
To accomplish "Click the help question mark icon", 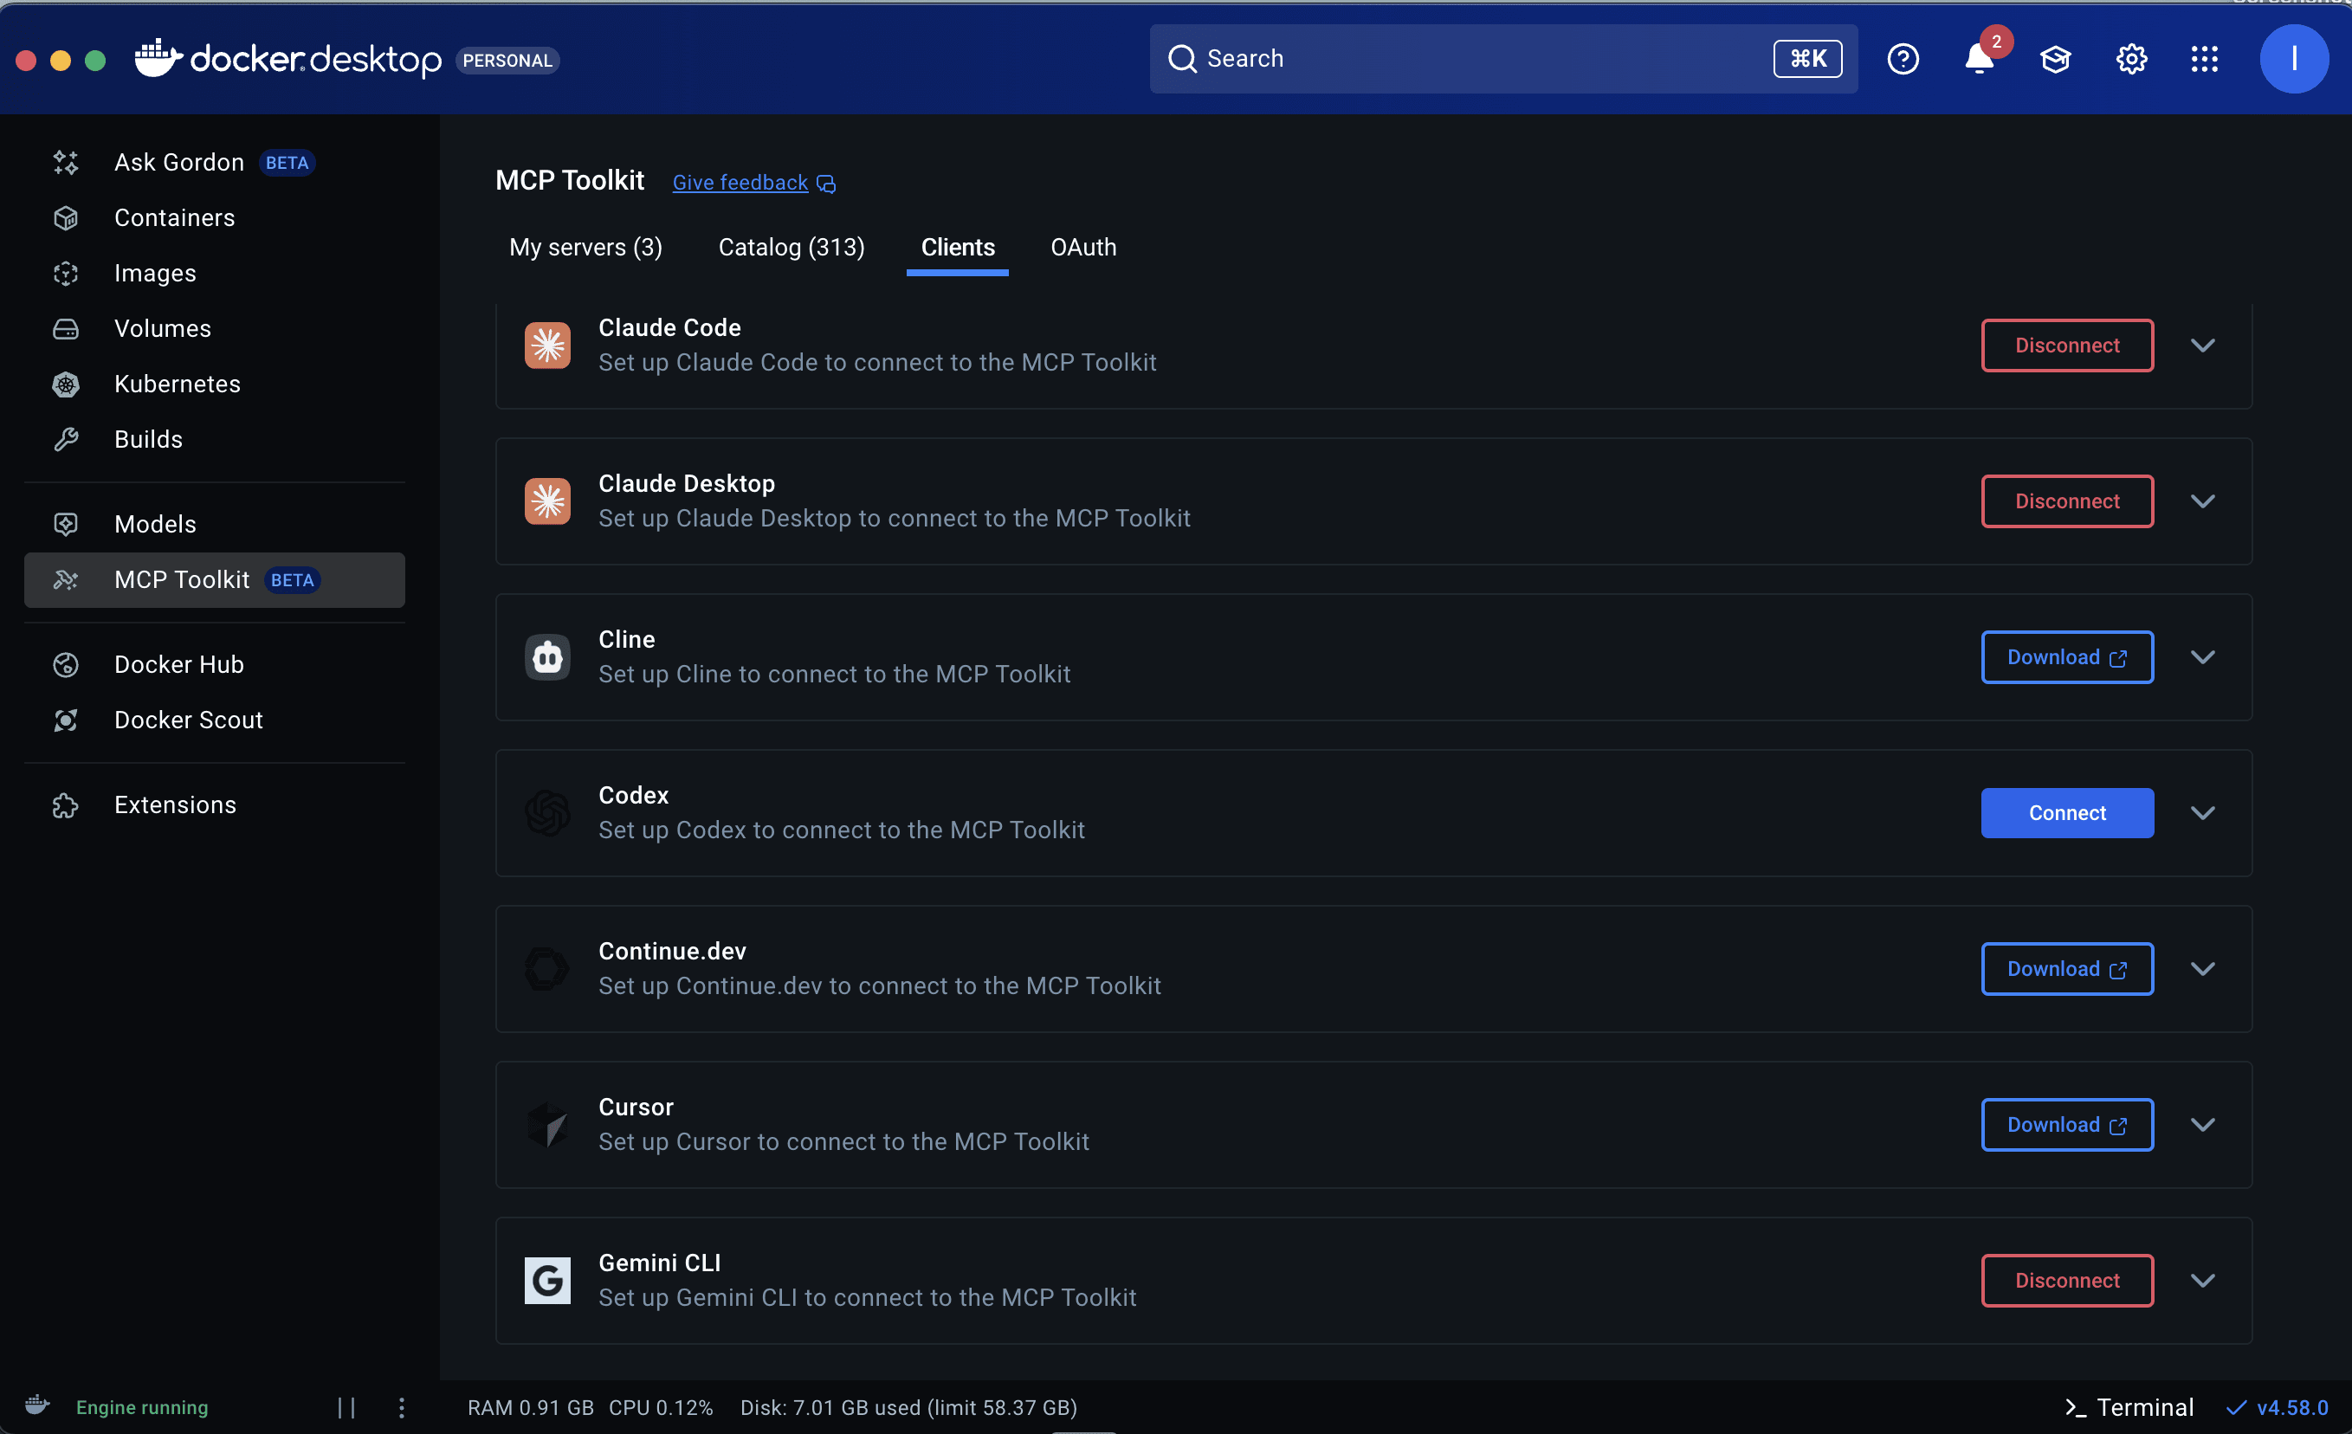I will coord(1903,59).
